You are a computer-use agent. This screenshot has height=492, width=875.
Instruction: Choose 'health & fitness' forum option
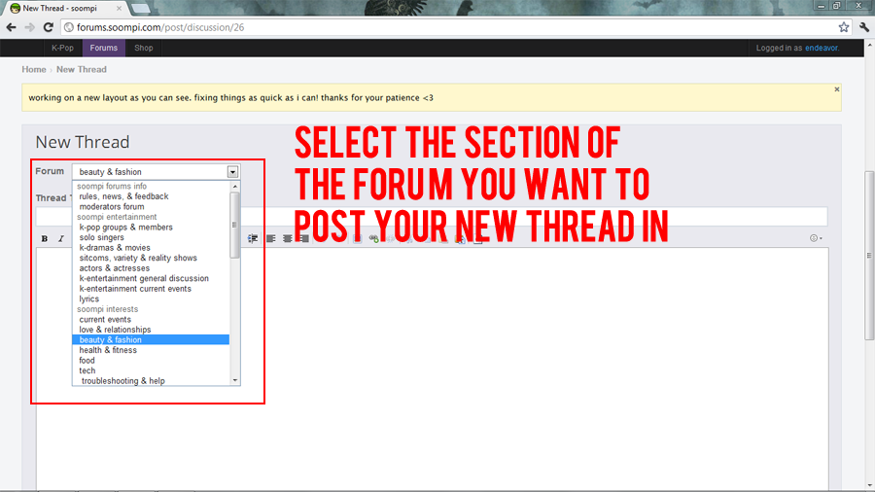click(108, 350)
